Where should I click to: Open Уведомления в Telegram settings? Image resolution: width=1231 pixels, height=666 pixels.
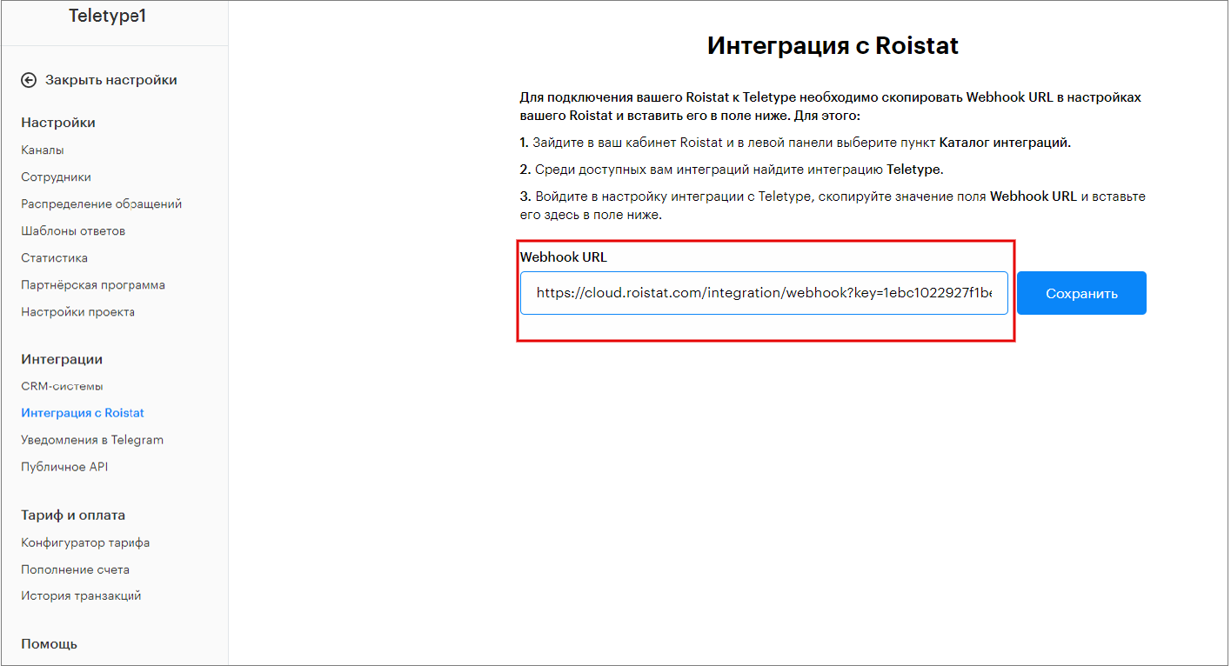[92, 440]
